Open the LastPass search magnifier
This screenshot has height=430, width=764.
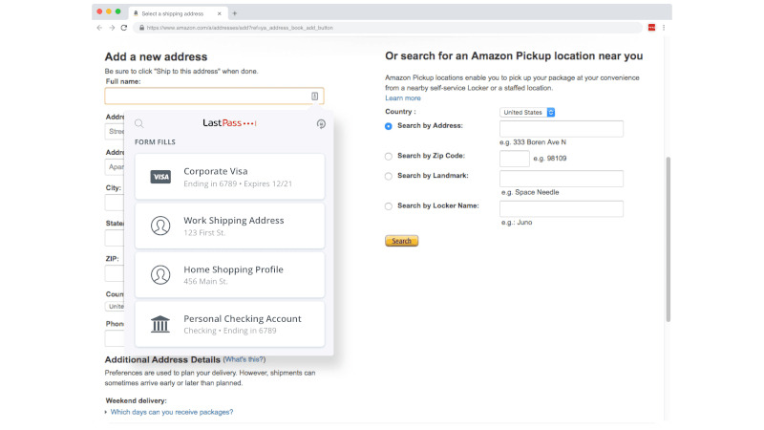[139, 123]
